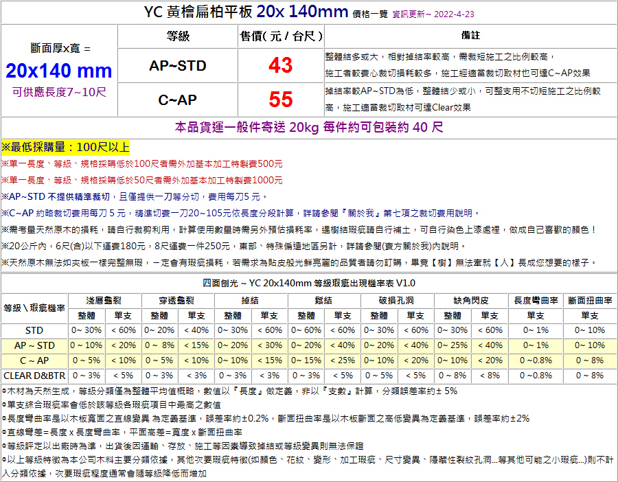Image resolution: width=618 pixels, height=482 pixels.
Task: Select the C~AP grade in pricing table
Action: [178, 100]
